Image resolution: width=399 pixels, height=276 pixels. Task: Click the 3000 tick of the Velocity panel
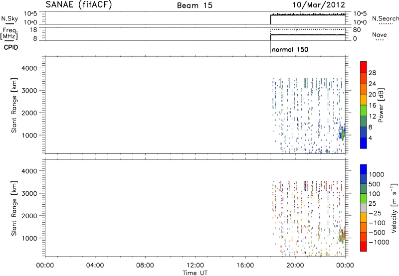(x=29, y=193)
